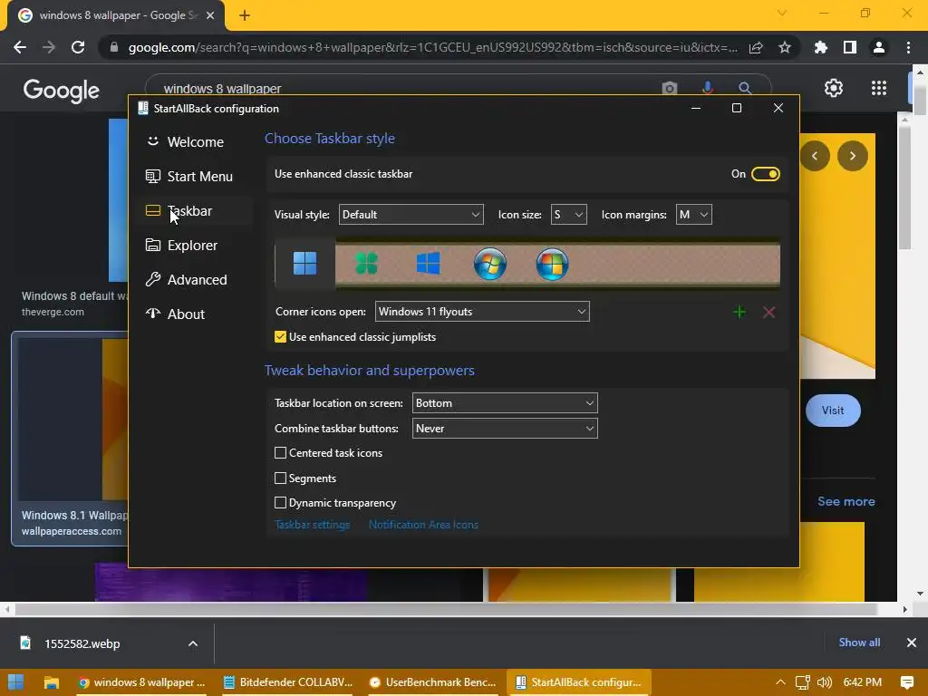Screen dimensions: 928x696
Task: Click Visit button on image preview
Action: (833, 411)
